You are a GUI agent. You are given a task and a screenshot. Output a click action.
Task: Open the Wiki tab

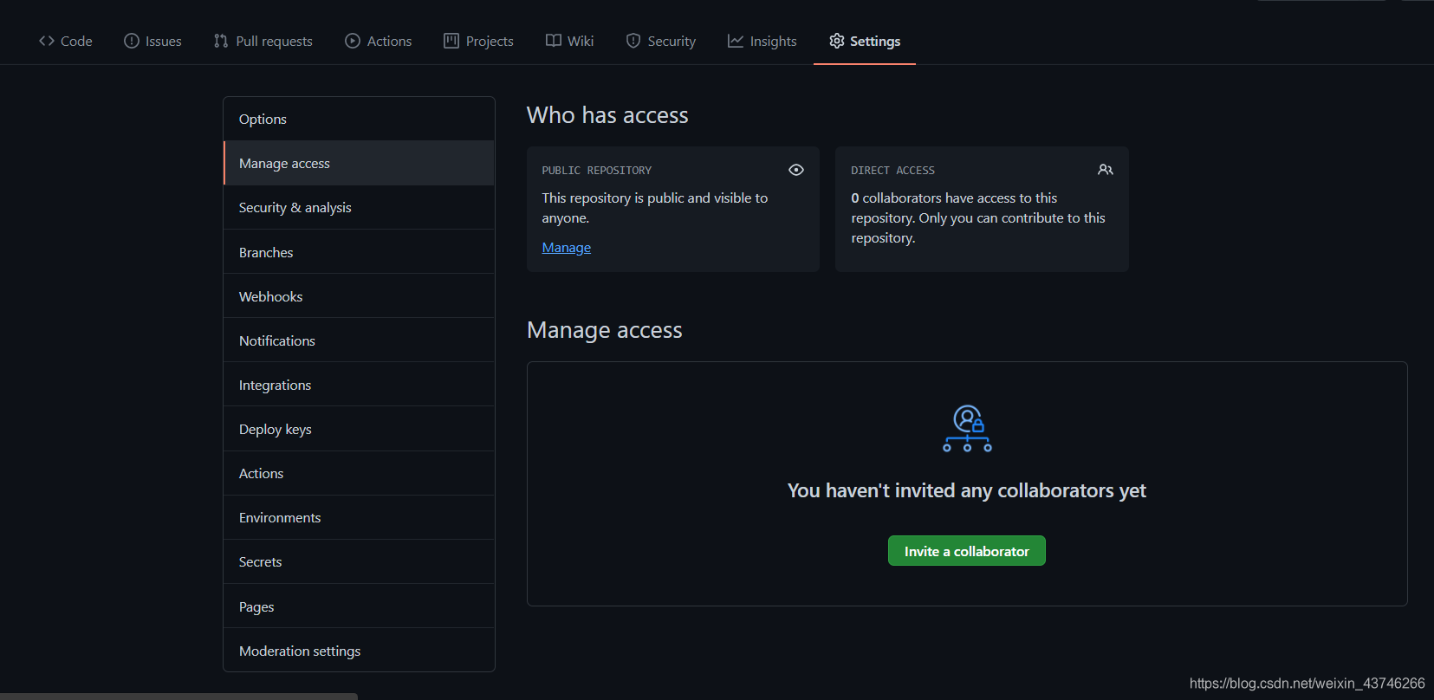click(570, 41)
